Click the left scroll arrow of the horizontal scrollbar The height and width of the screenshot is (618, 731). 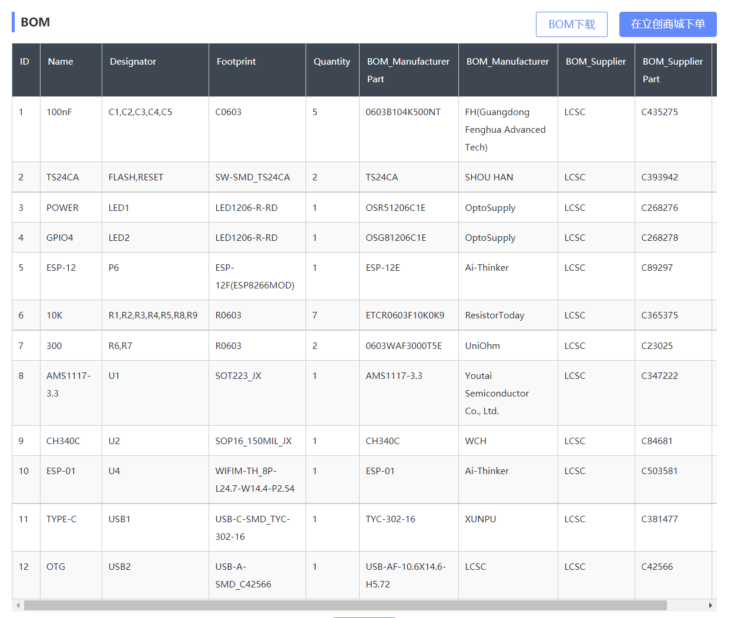(x=18, y=605)
